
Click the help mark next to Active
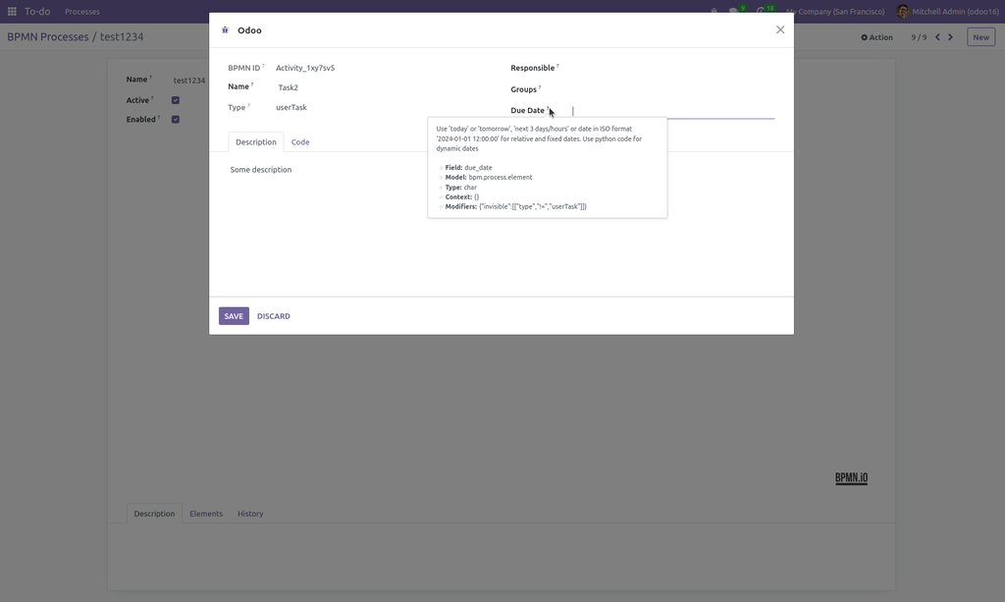click(152, 98)
